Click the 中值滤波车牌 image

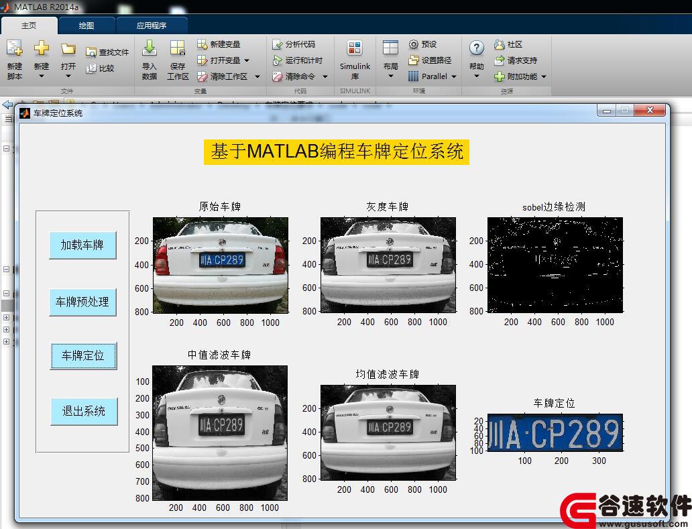220,433
